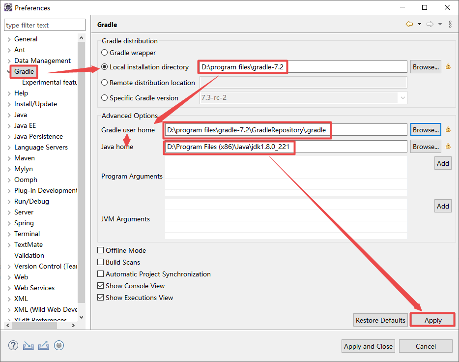Select Experimental features under Gradle

tap(50, 82)
